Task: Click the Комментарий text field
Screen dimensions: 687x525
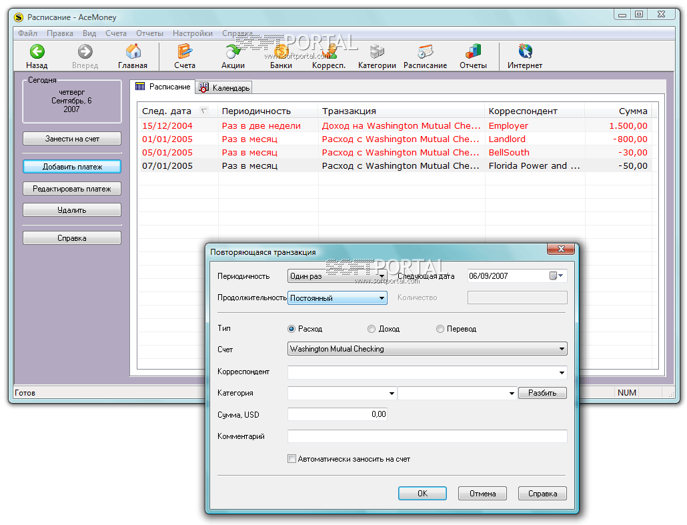Action: (427, 436)
